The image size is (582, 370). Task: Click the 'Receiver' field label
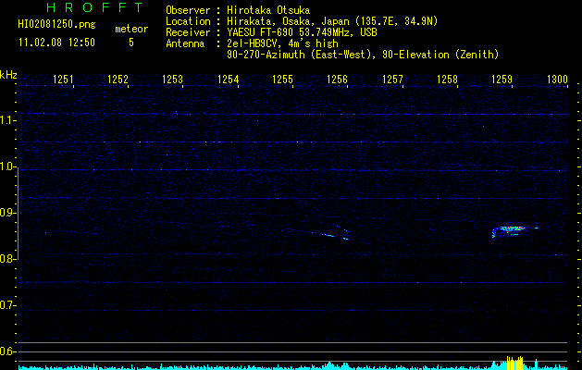(188, 32)
